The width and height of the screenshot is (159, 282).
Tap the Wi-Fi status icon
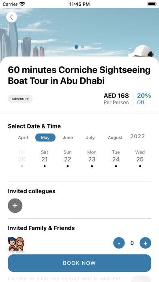22,4
